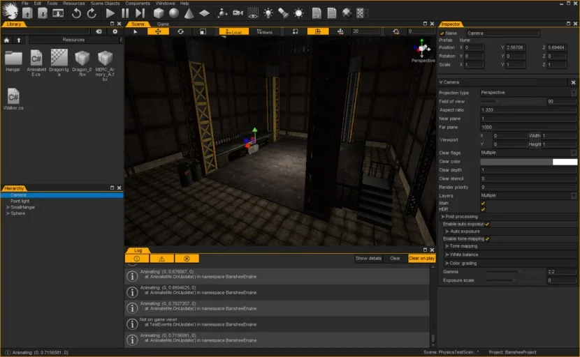Image resolution: width=580 pixels, height=357 pixels.
Task: Pause the running scene
Action: click(125, 13)
